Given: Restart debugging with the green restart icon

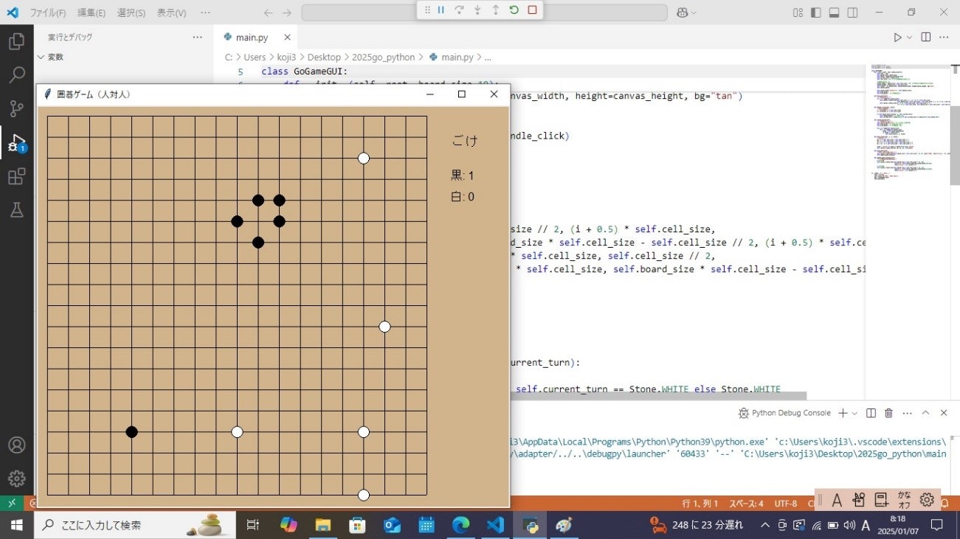Looking at the screenshot, I should (514, 10).
